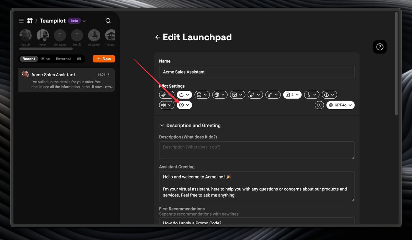Screen dimensions: 412x240
Task: Click the First Recommendations text area
Action: coord(257,221)
